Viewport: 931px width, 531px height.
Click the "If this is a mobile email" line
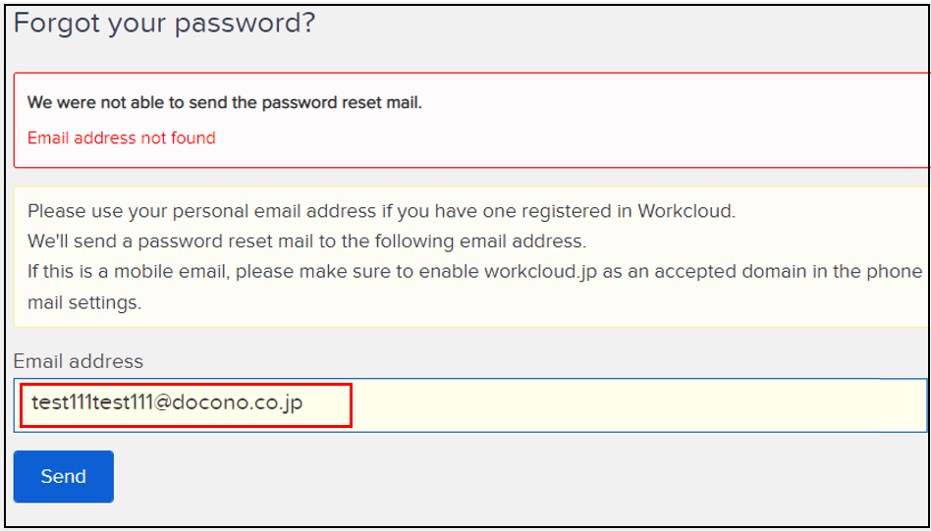pos(474,272)
